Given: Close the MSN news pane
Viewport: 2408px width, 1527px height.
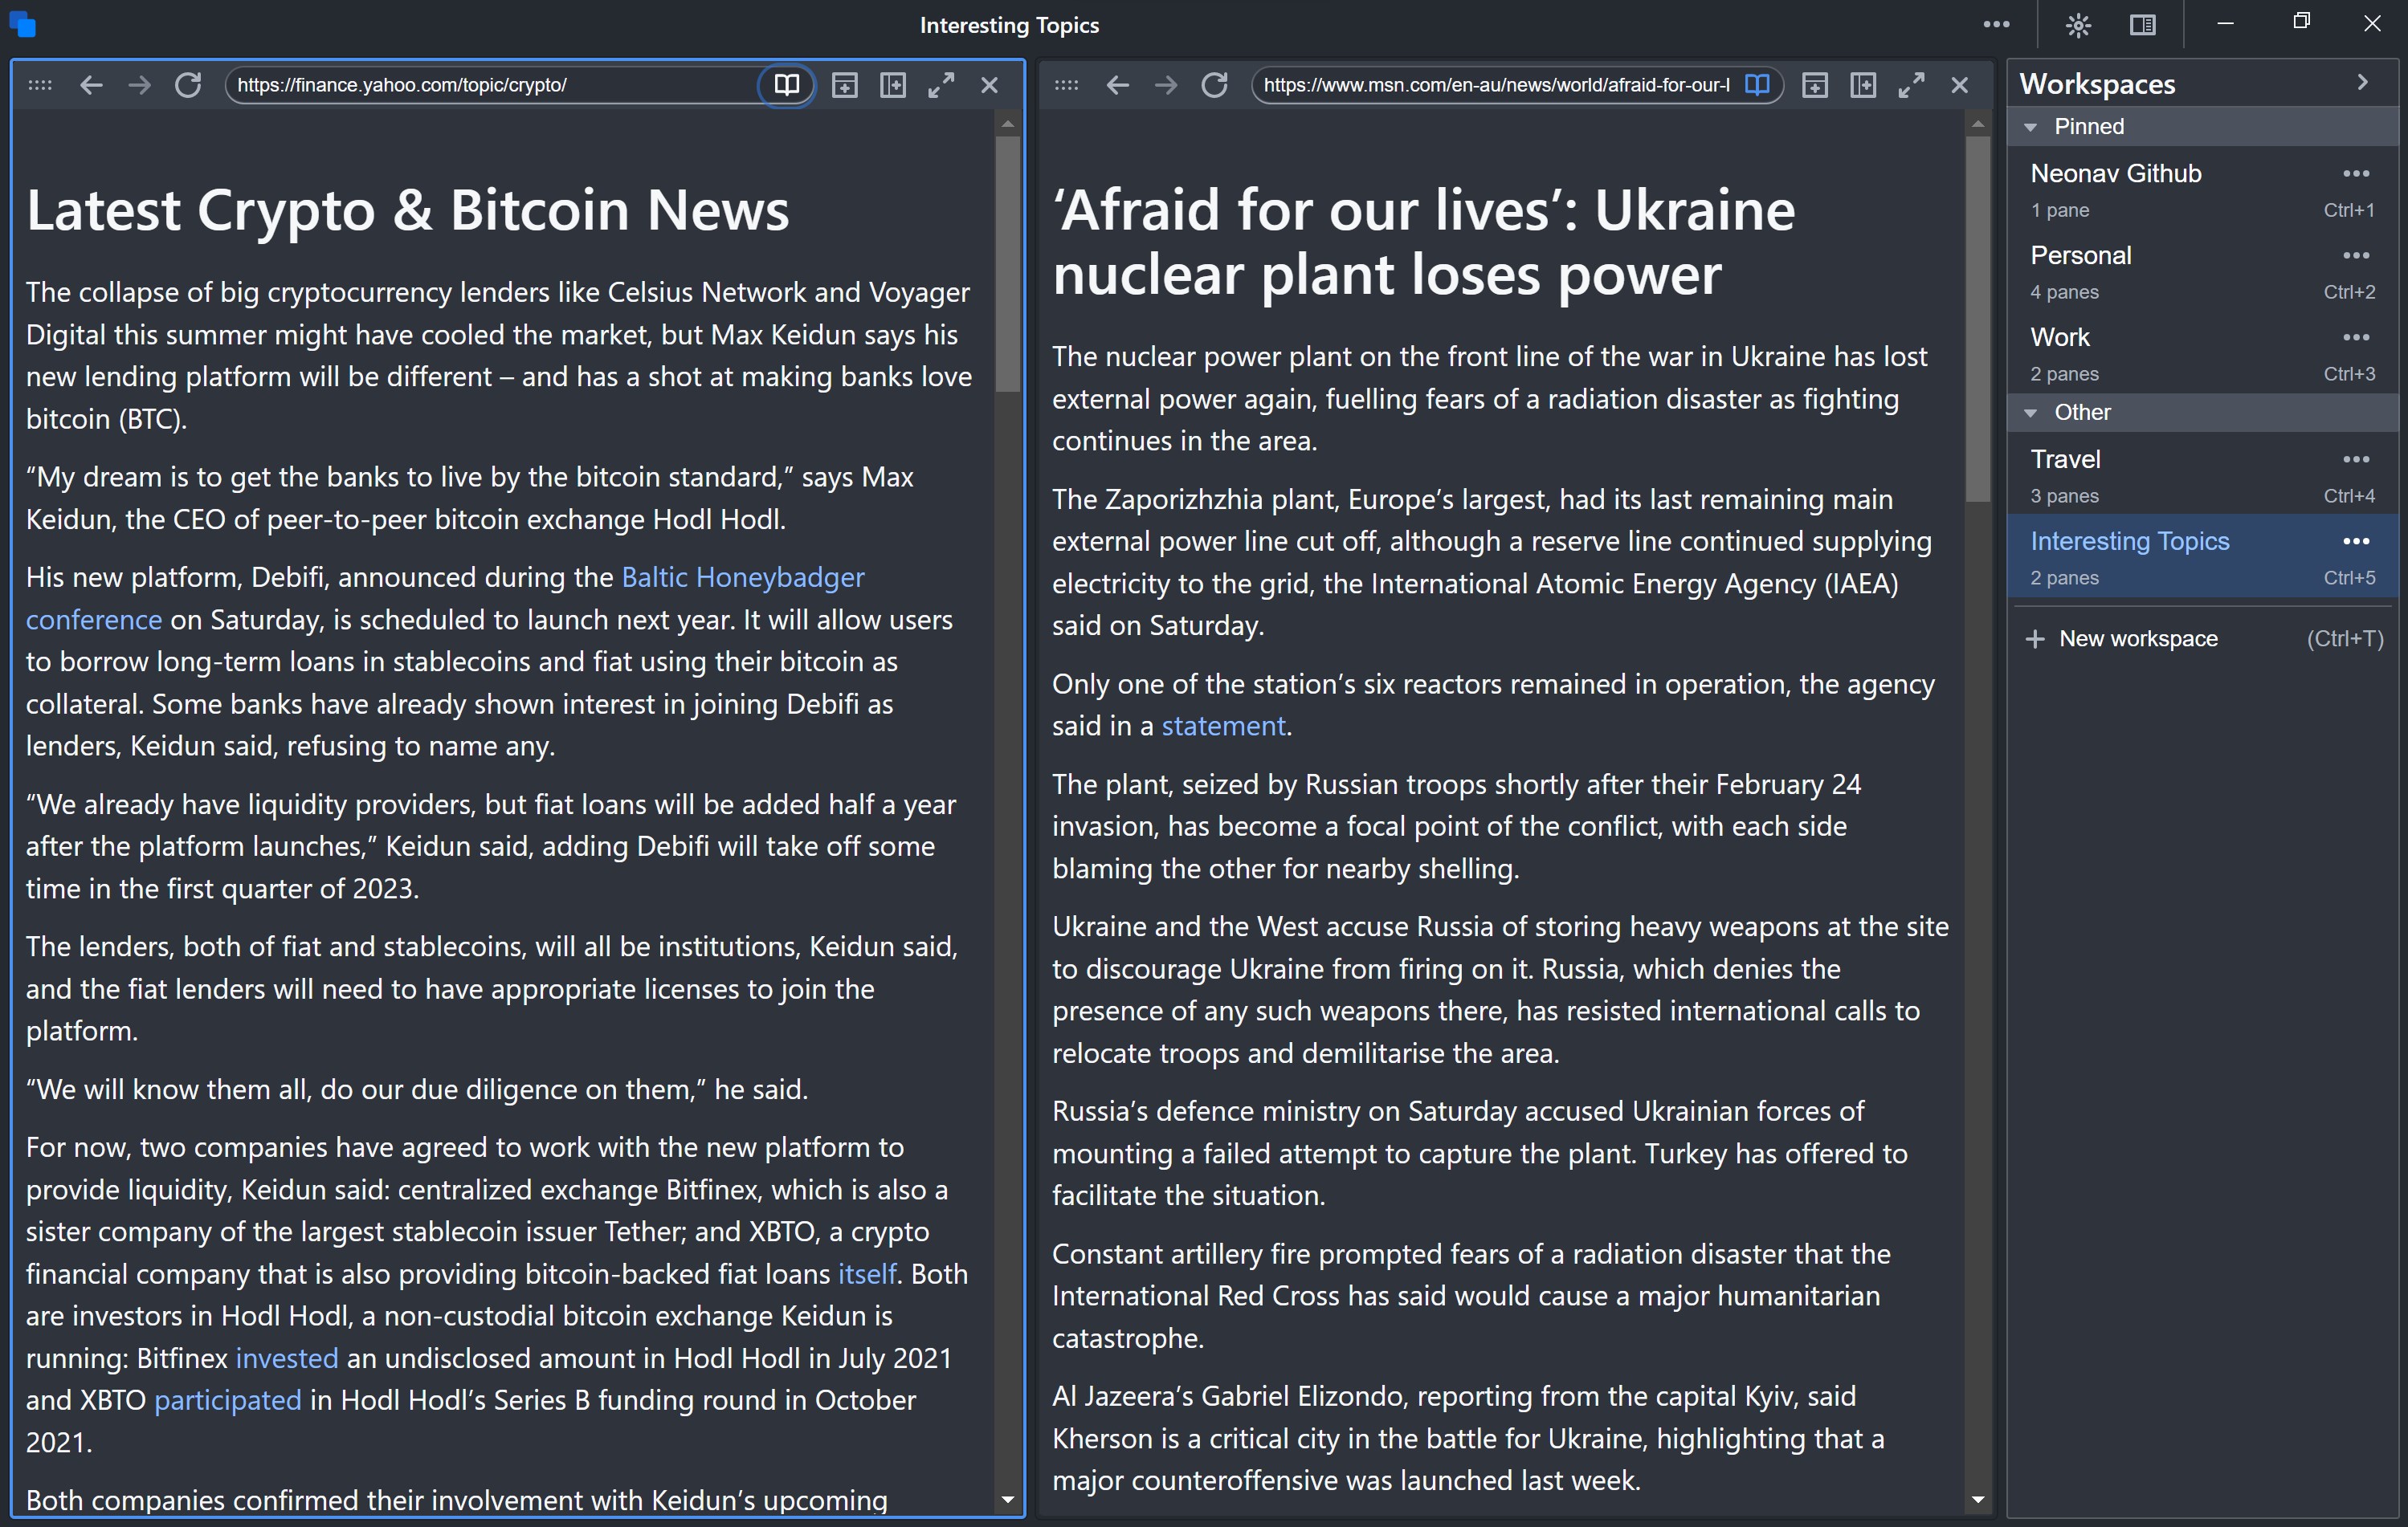Looking at the screenshot, I should tap(1960, 85).
